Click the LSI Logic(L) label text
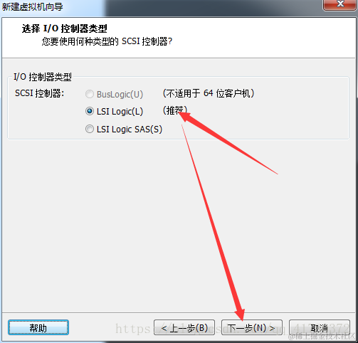Screen dimensions: 358x343 120,111
